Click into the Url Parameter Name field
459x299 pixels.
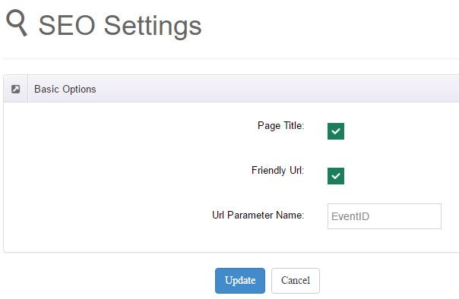(385, 216)
